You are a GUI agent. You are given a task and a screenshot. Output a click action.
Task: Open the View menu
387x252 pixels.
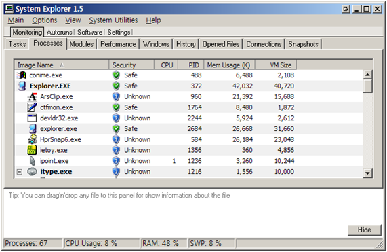tap(73, 20)
